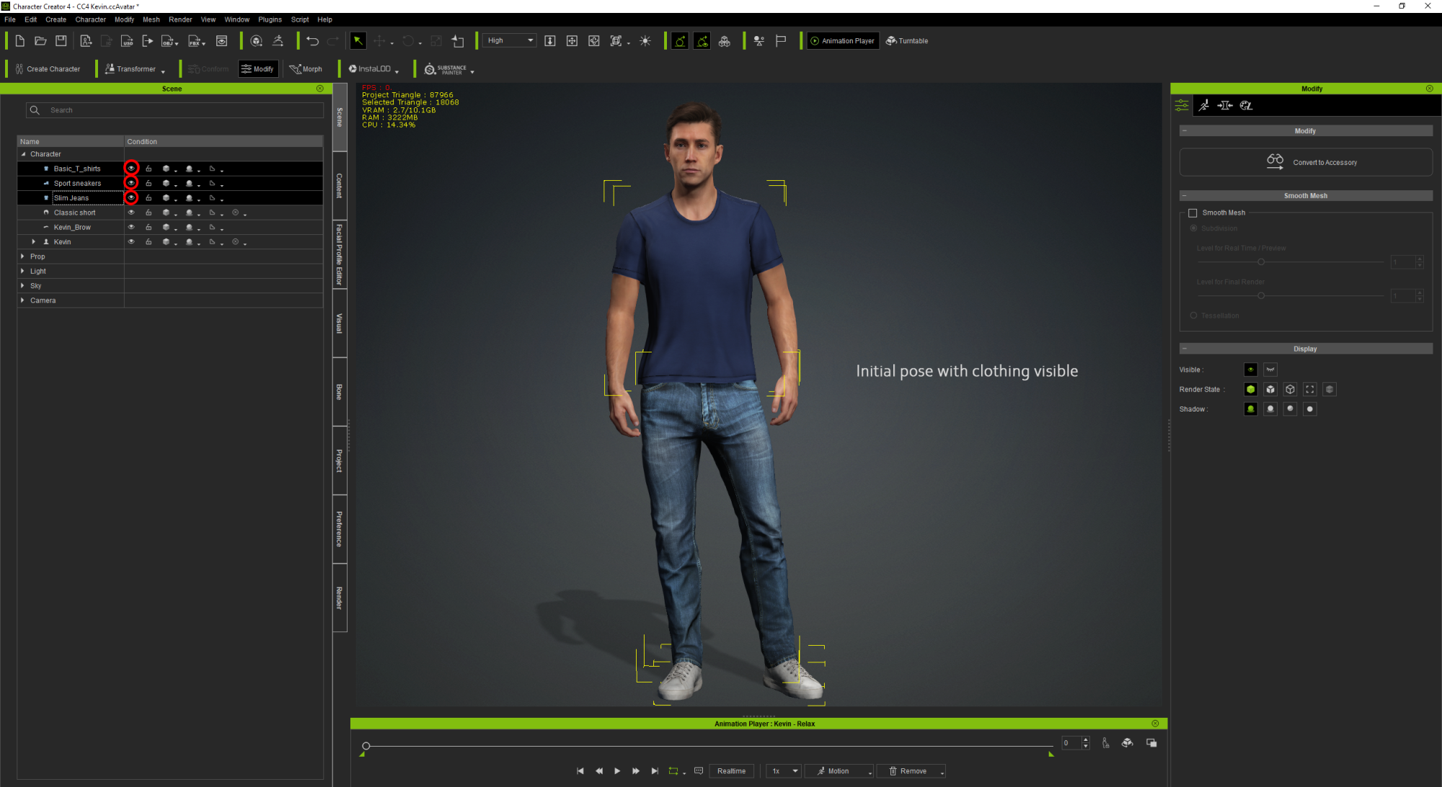Toggle visibility of Kevin_Brow
Screen dimensions: 1442x787
[131, 227]
